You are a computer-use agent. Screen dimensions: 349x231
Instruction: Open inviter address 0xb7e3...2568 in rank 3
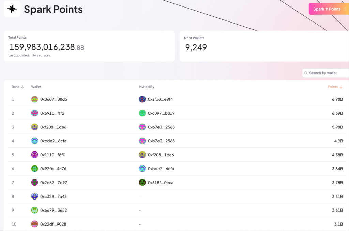coord(161,127)
